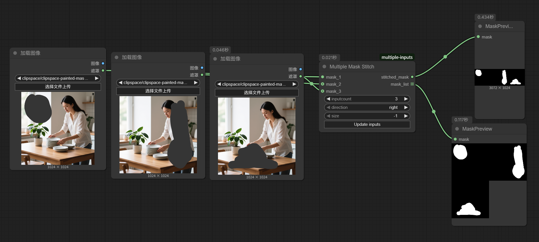Image resolution: width=539 pixels, height=242 pixels.
Task: Click the mask_1 input port
Action: click(x=323, y=77)
